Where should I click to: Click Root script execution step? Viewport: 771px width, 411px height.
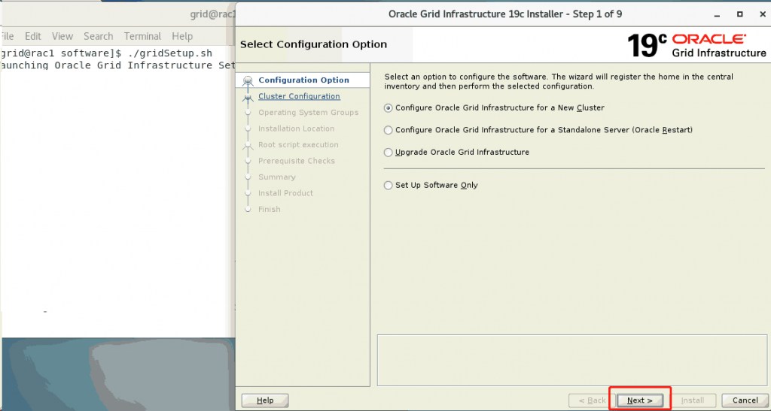[298, 145]
